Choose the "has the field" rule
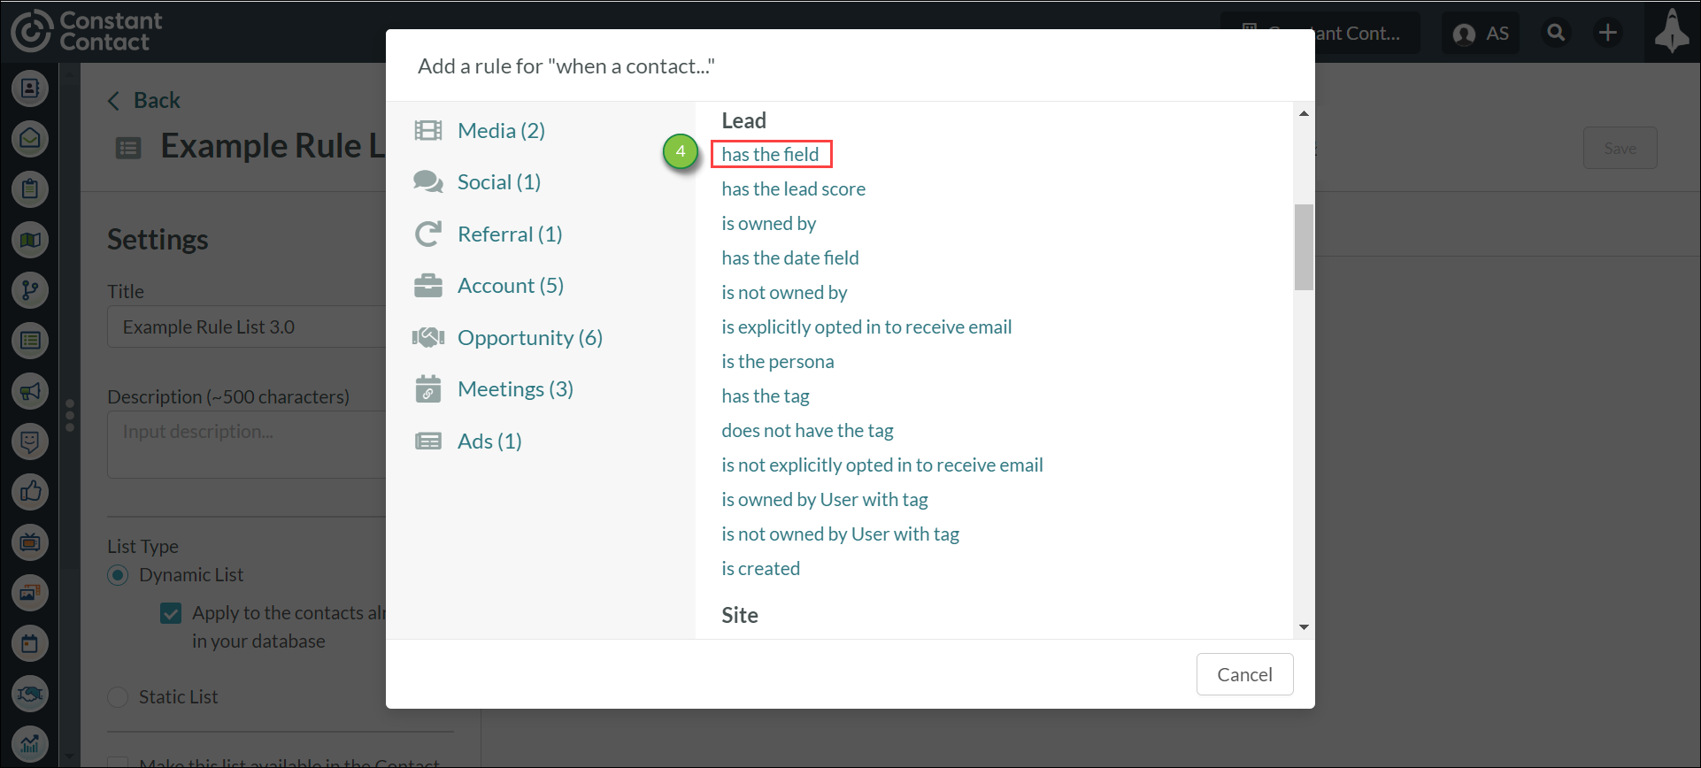 click(x=771, y=154)
